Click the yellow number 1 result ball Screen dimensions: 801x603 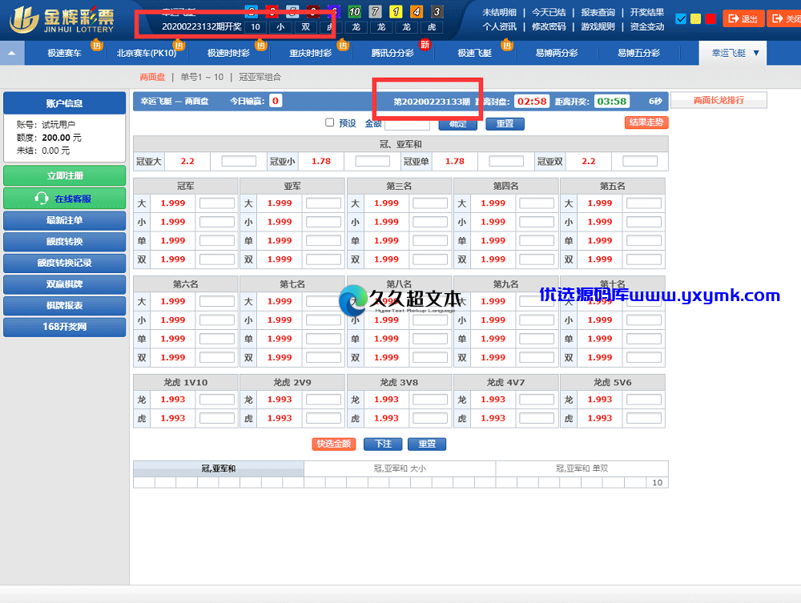click(396, 11)
